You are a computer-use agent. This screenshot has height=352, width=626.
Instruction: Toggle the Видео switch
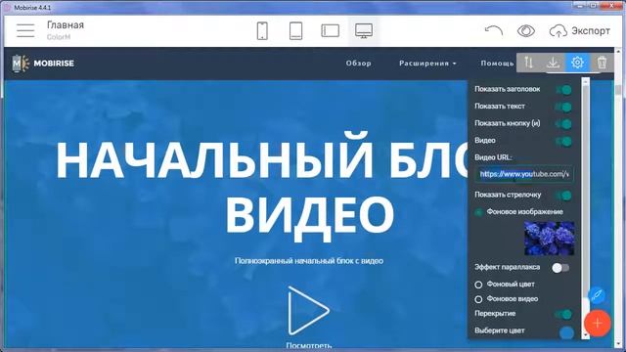[x=564, y=141]
